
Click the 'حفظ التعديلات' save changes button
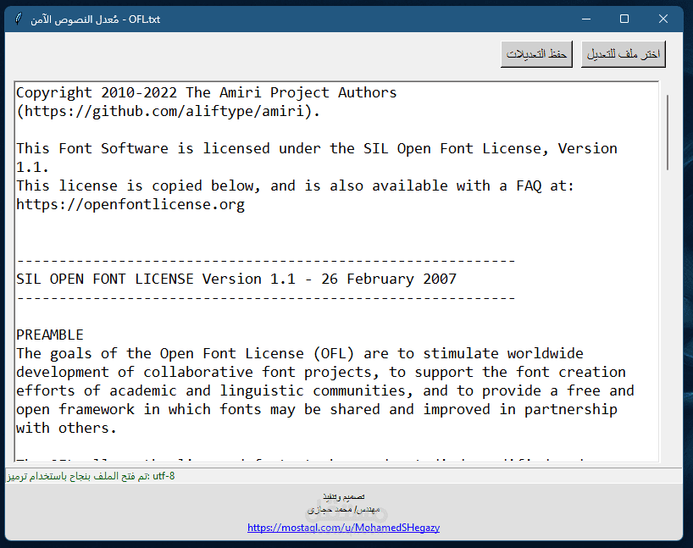[x=536, y=54]
